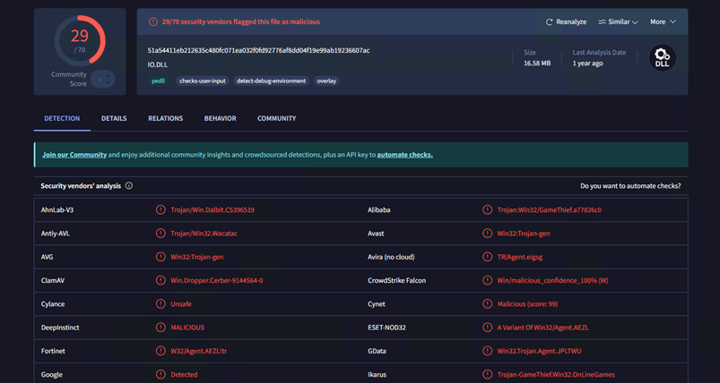Click the IO.DLL file name
The height and width of the screenshot is (383, 720).
158,64
